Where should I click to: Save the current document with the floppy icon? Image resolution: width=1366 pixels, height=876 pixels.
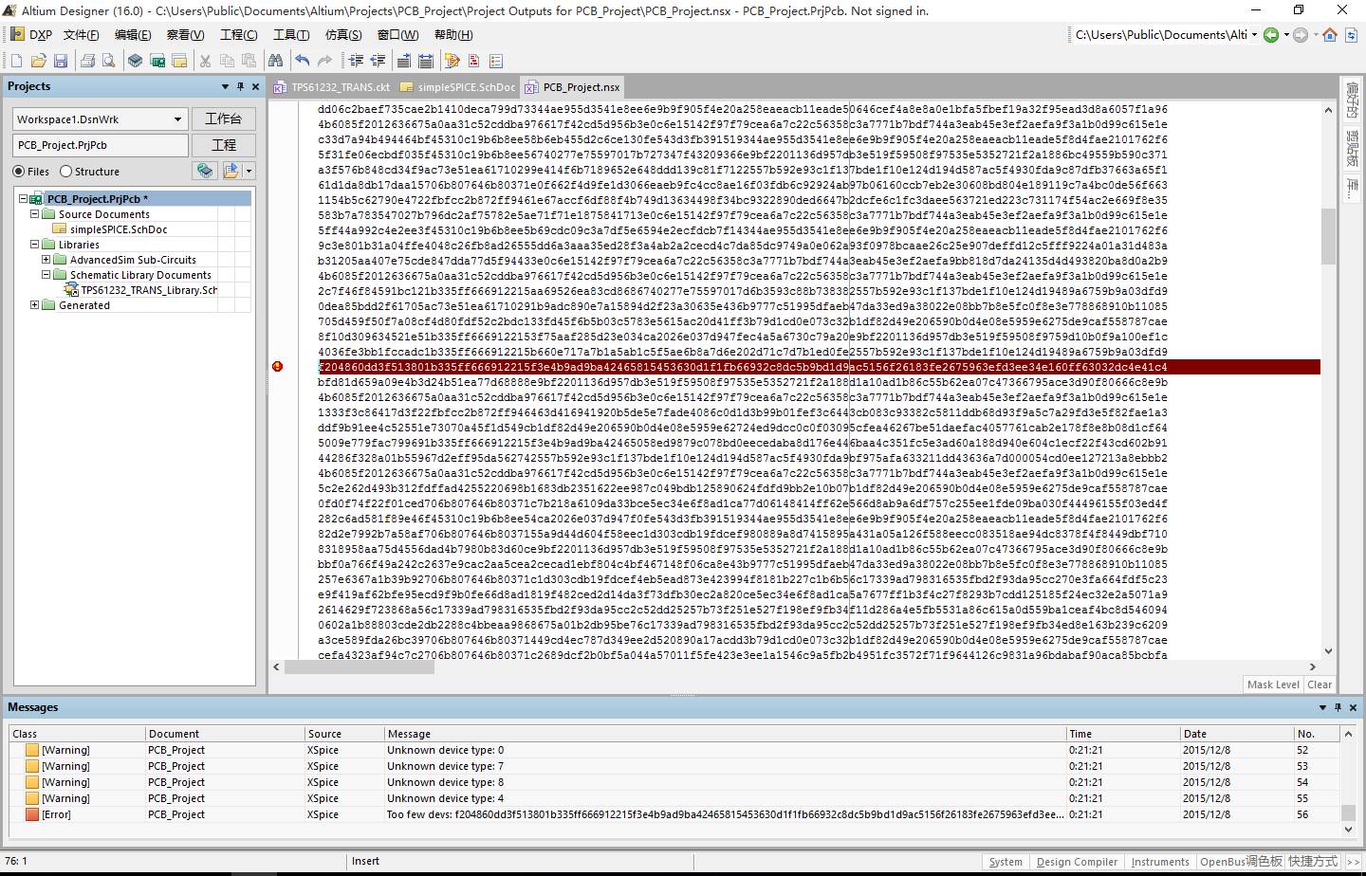tap(61, 61)
